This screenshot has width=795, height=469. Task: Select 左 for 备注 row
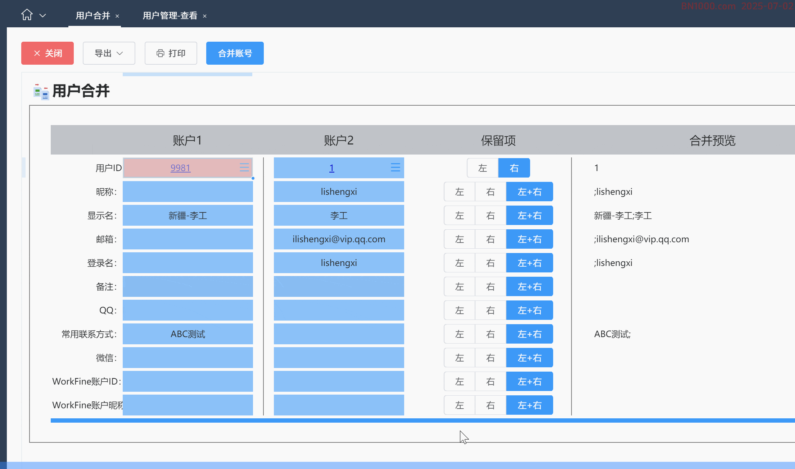(460, 286)
